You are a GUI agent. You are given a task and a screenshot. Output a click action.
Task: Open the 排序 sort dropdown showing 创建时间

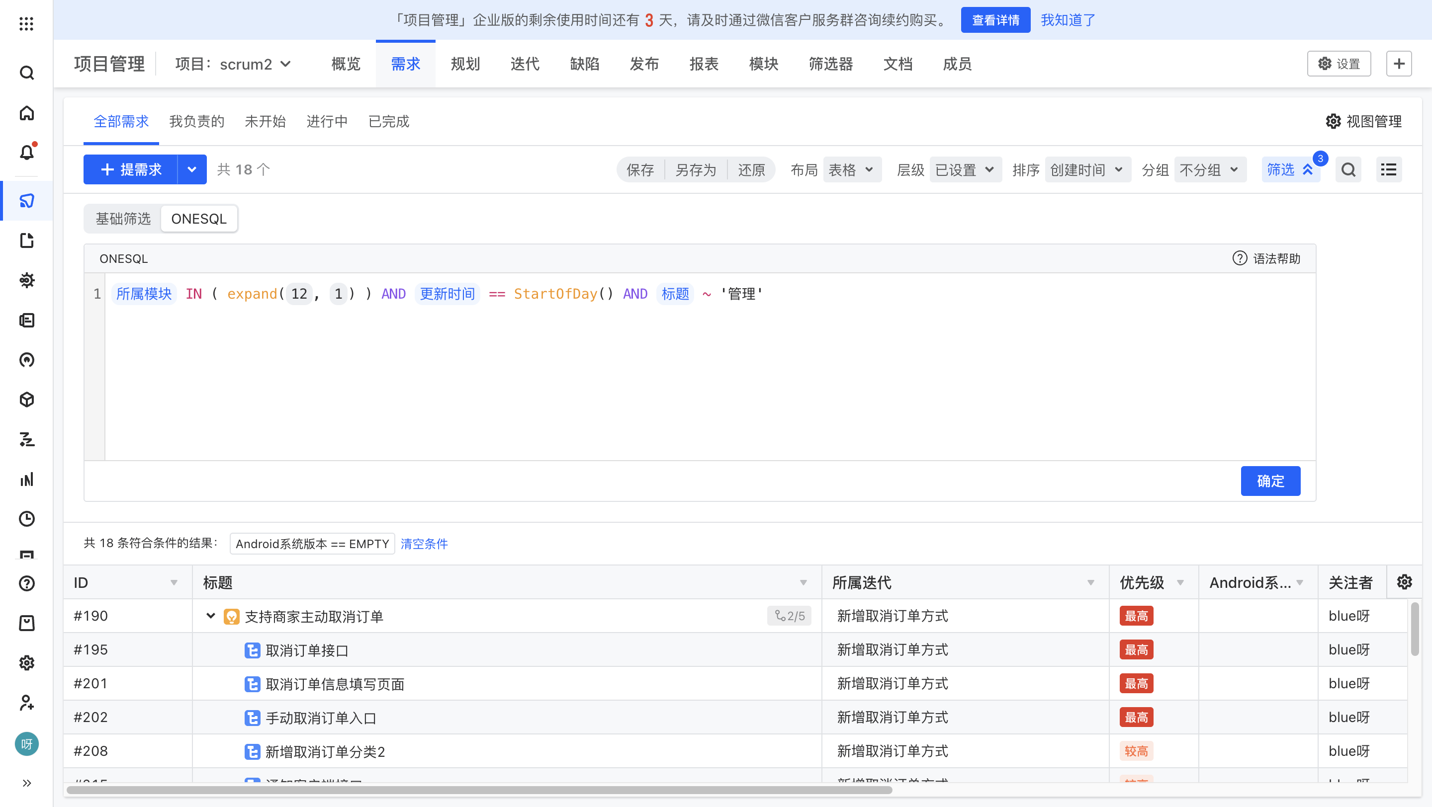1087,169
